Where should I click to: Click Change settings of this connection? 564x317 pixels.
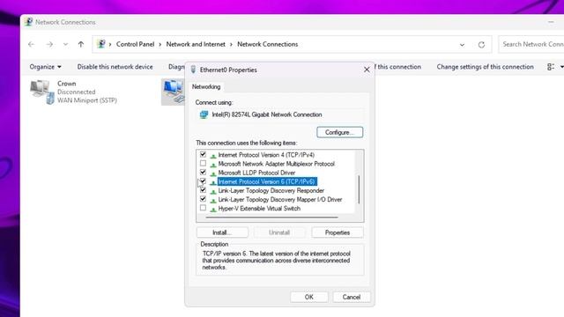point(486,67)
